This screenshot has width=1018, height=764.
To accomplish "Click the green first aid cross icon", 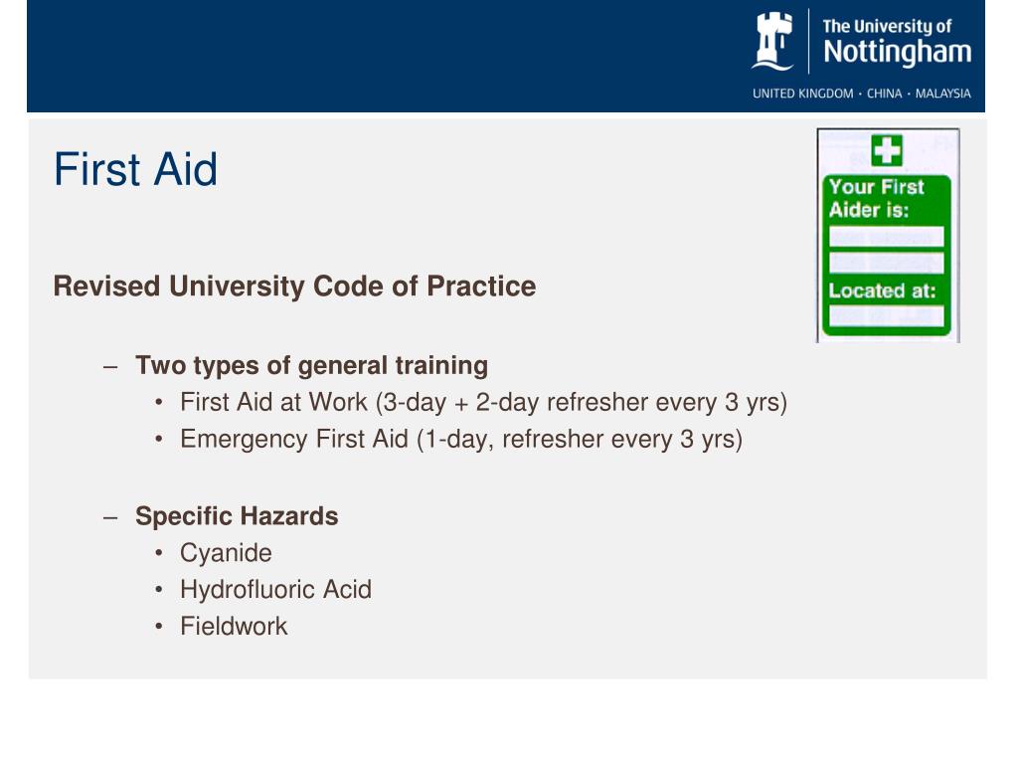I will pos(887,150).
